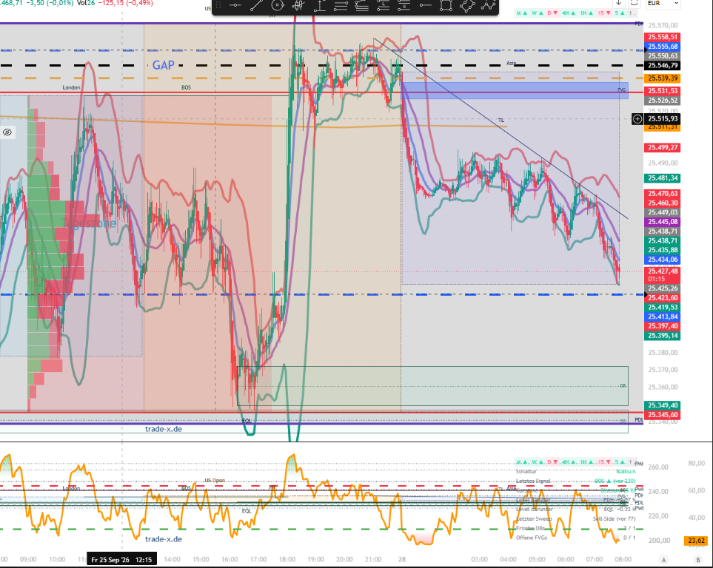Click the 25.555,68 blue price label
Viewport: 713px width, 568px height.
(x=663, y=47)
